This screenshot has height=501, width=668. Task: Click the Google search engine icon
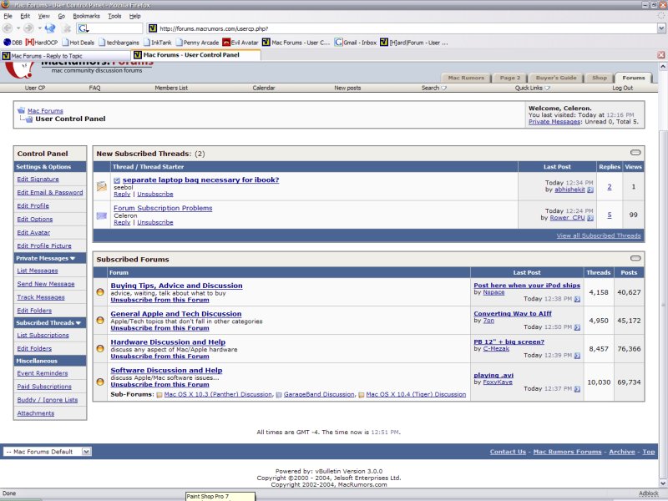pos(83,28)
